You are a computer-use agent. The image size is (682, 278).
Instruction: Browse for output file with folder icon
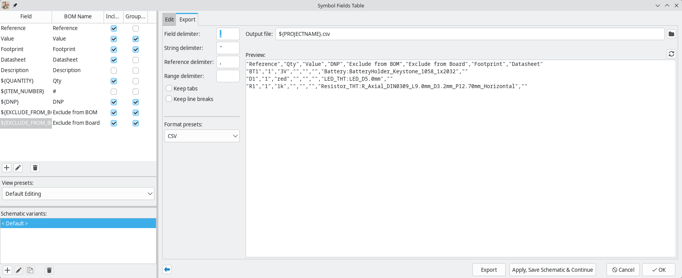671,34
